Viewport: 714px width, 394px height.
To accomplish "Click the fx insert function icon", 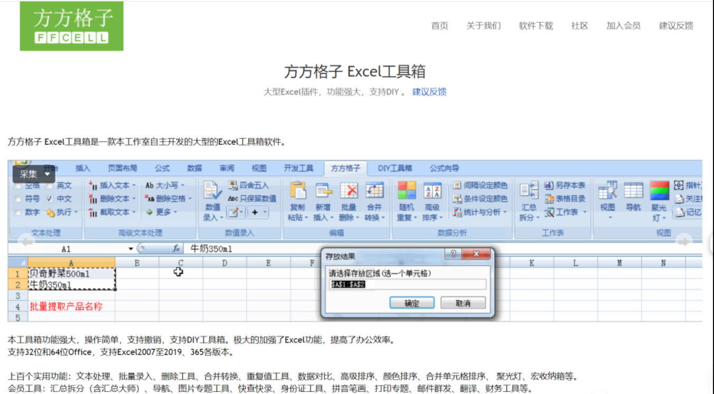I will [177, 248].
